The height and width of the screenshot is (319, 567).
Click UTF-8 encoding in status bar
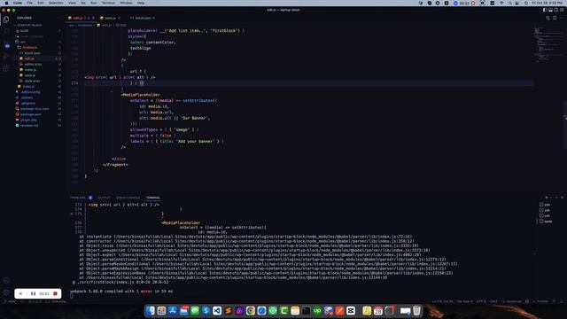point(481,301)
